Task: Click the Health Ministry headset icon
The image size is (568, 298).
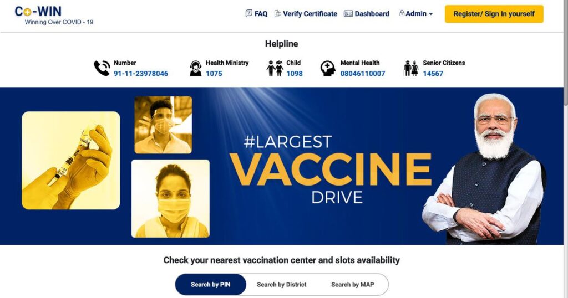Action: 196,68
